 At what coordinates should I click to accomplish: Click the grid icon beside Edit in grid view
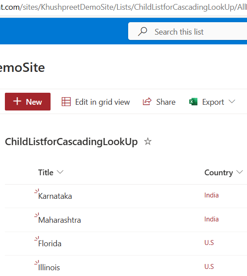(x=66, y=102)
